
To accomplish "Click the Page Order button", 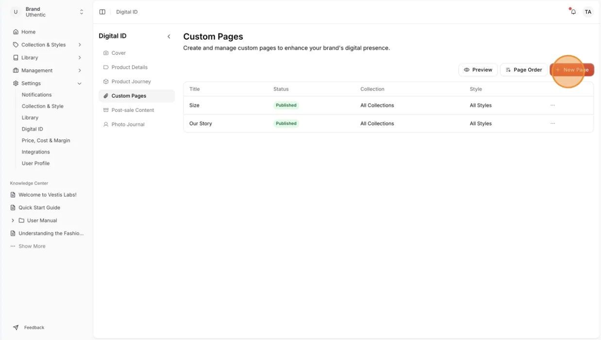I will pos(524,70).
